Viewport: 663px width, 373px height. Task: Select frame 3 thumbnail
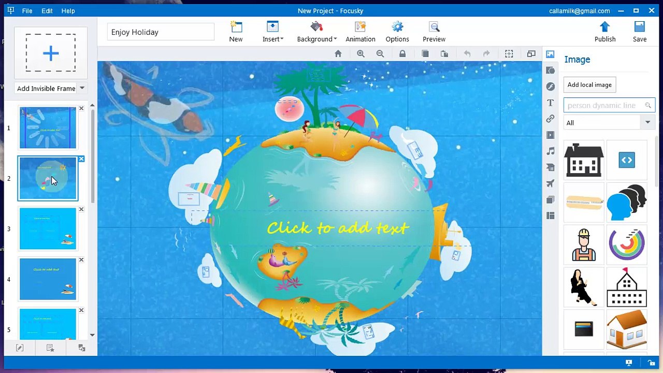tap(48, 229)
